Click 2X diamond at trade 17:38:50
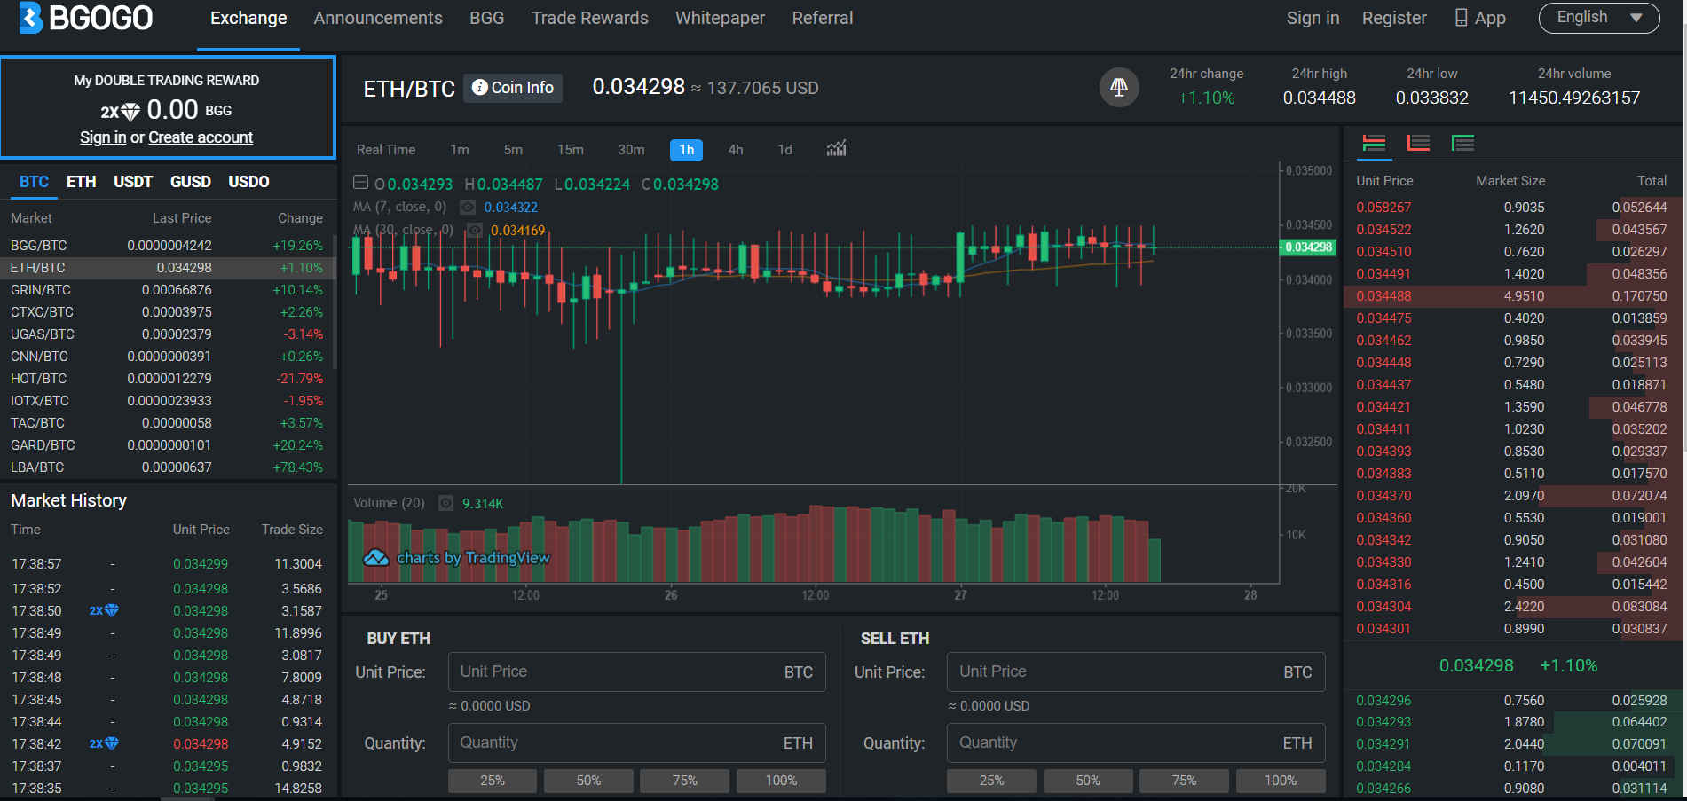The width and height of the screenshot is (1687, 801). coord(104,610)
